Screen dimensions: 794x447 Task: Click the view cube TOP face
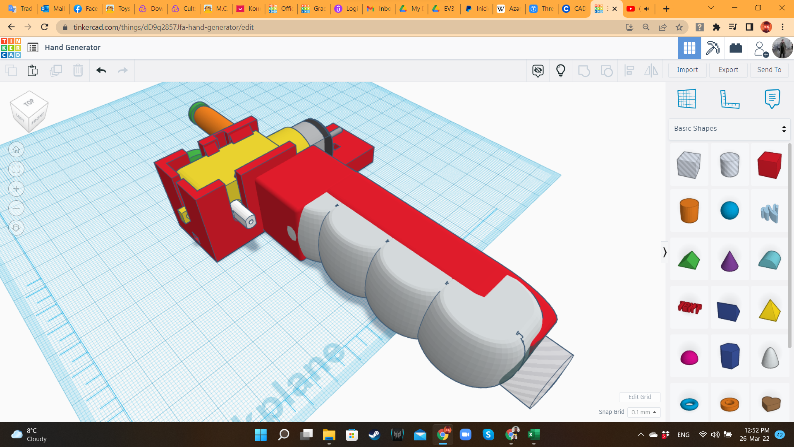point(29,102)
